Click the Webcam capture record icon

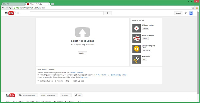pyautogui.click(x=137, y=28)
